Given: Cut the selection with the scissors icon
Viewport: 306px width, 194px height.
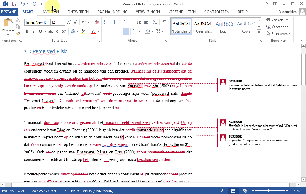Looking at the screenshot, I should point(18,20).
